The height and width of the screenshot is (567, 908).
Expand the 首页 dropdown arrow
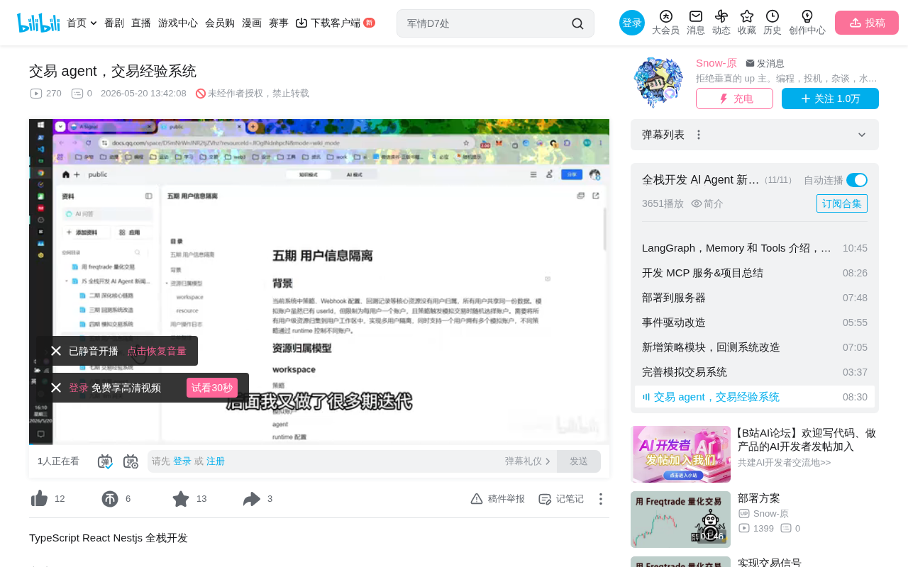[x=94, y=23]
